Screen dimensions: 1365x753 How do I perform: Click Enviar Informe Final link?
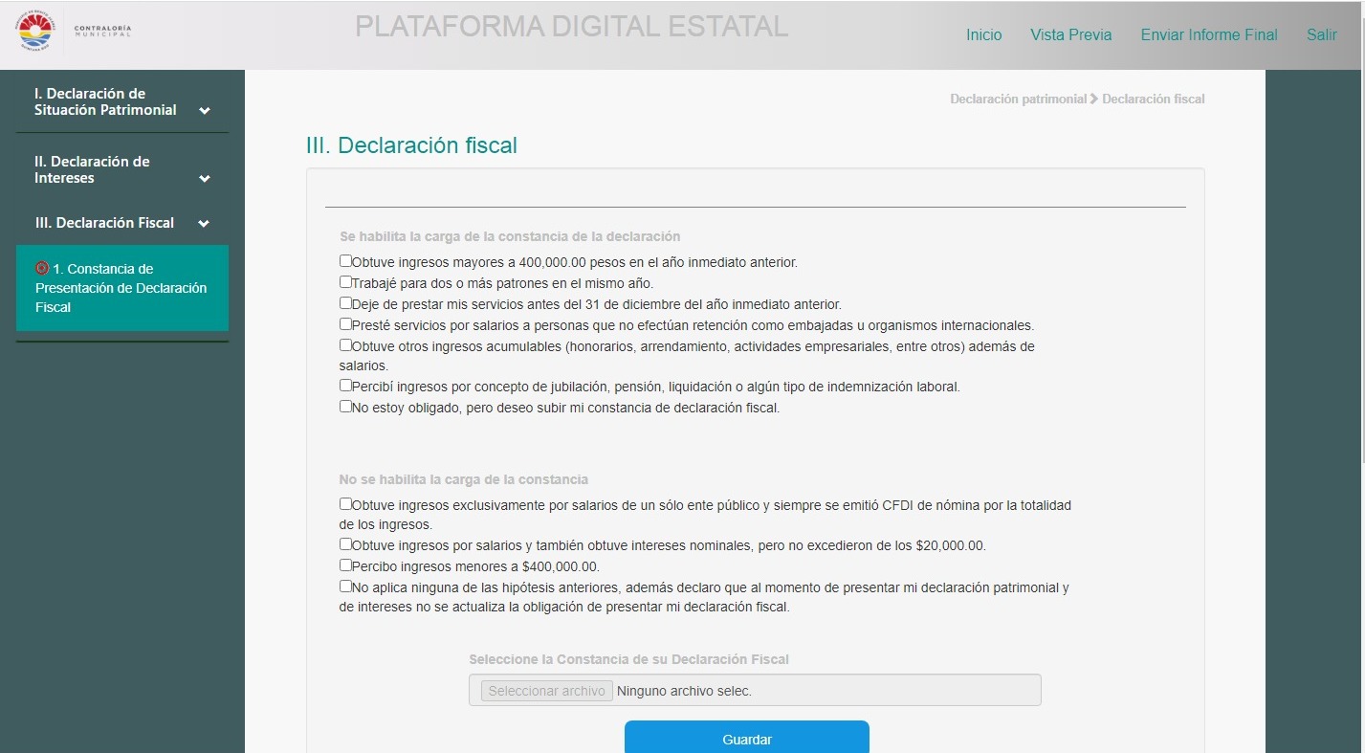click(1208, 35)
